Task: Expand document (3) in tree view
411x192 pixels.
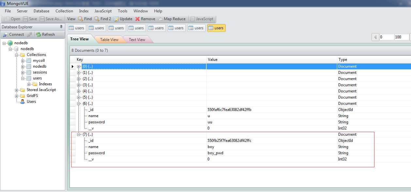Action: [x=79, y=85]
